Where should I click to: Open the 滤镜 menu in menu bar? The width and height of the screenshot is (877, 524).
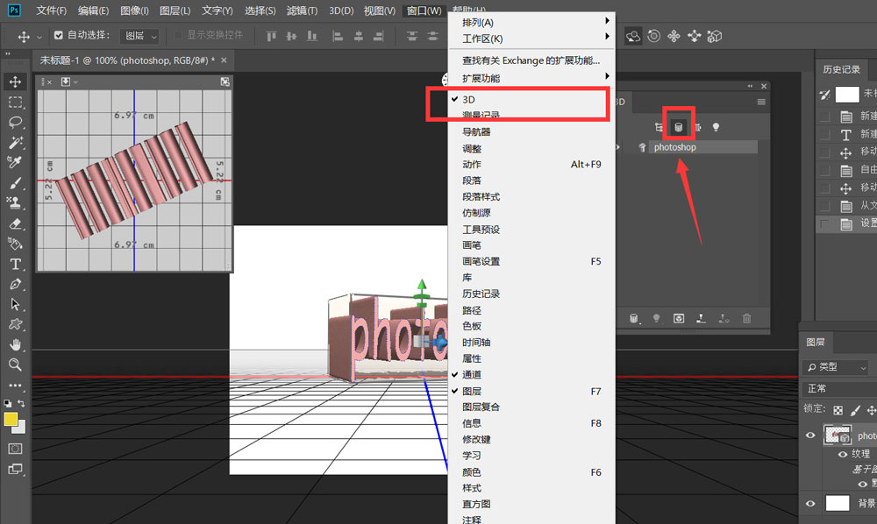coord(301,11)
